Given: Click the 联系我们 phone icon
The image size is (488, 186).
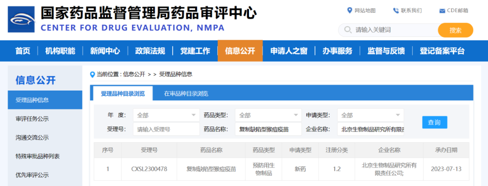Looking at the screenshot, I should (395, 10).
